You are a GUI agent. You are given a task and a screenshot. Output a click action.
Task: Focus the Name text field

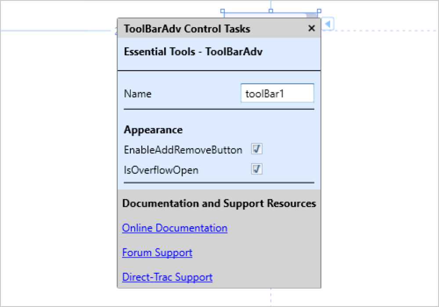coord(277,93)
